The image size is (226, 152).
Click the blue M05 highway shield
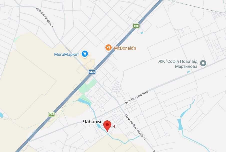click(92, 72)
